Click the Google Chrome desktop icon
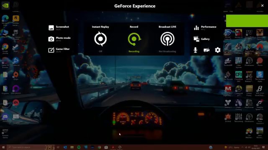This screenshot has height=150, width=268. pos(5,48)
